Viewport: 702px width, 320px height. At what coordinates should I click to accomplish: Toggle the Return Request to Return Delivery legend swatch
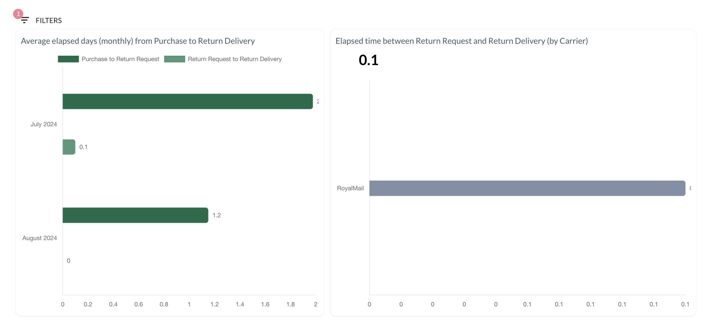(175, 59)
